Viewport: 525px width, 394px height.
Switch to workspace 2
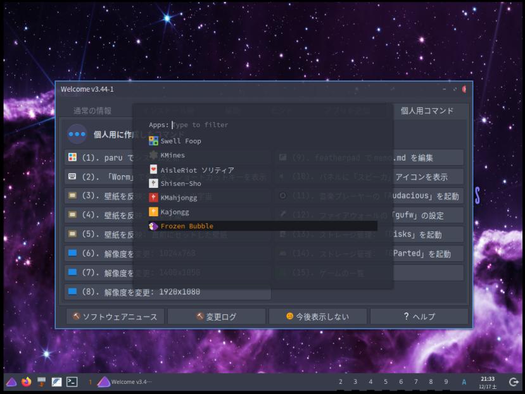coord(341,381)
